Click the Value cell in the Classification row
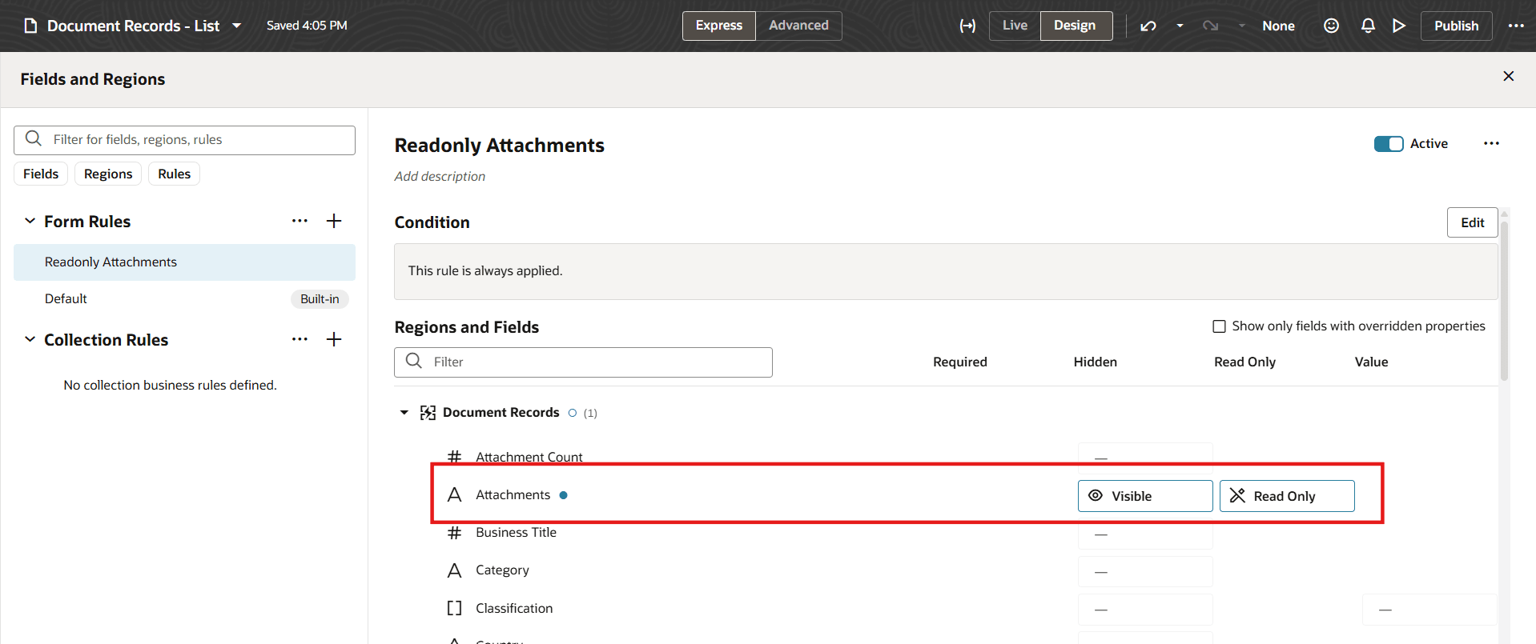Screen dimensions: 1536x644 [x=1429, y=610]
